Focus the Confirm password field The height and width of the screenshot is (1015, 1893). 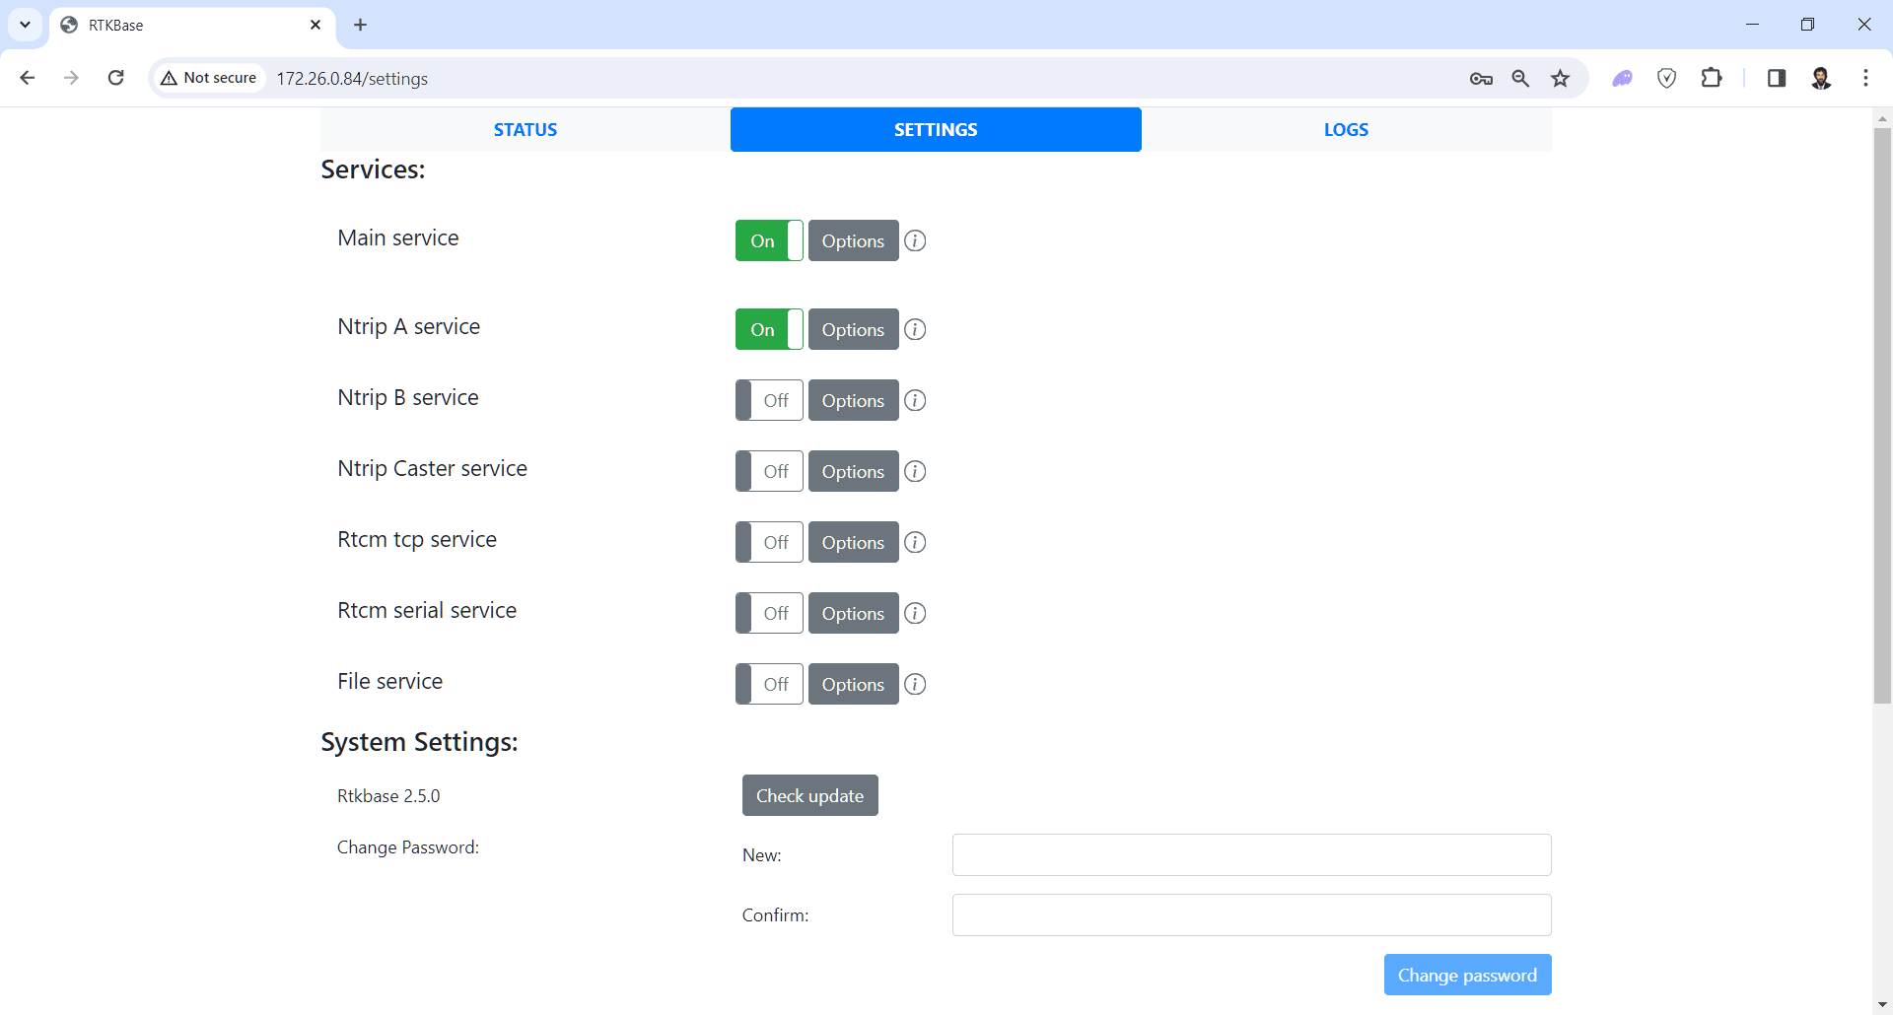(x=1251, y=915)
